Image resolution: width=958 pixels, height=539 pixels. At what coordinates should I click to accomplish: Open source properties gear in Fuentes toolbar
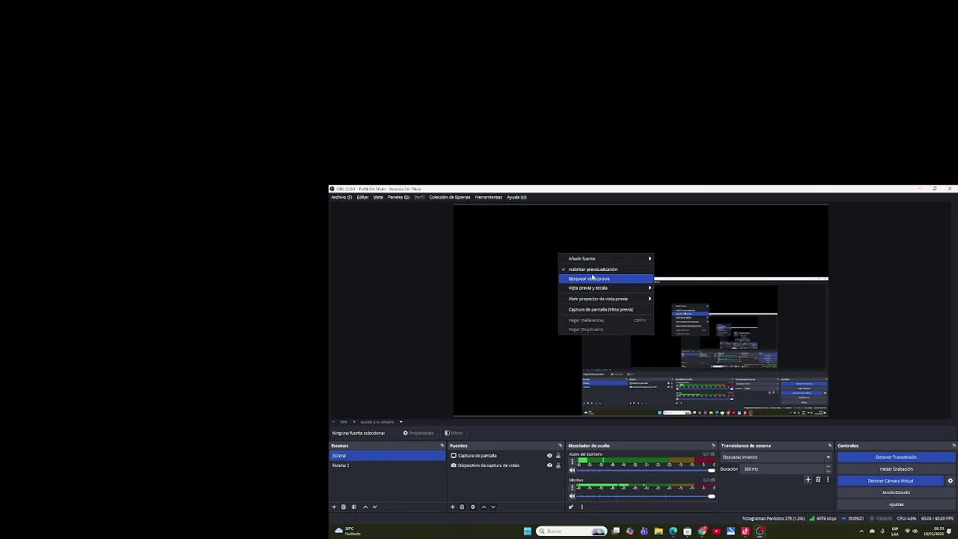473,507
